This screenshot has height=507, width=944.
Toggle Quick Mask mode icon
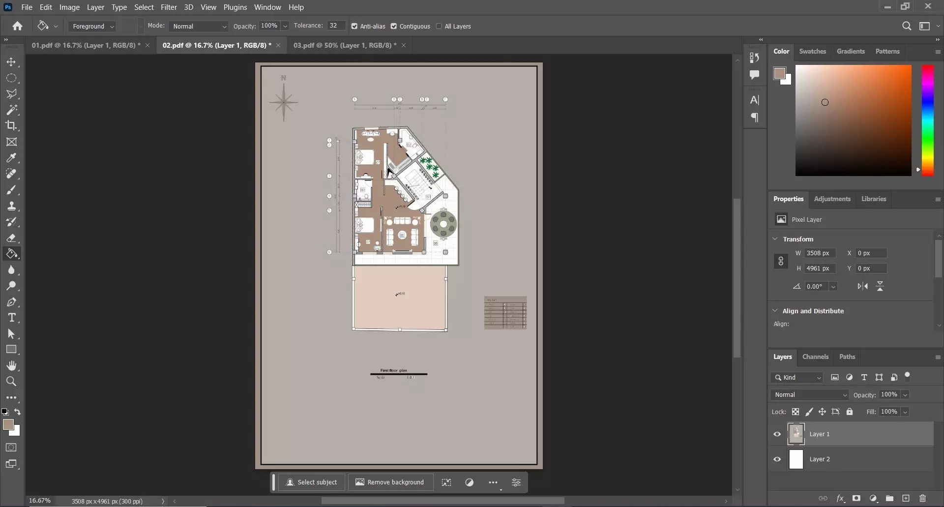[11, 447]
